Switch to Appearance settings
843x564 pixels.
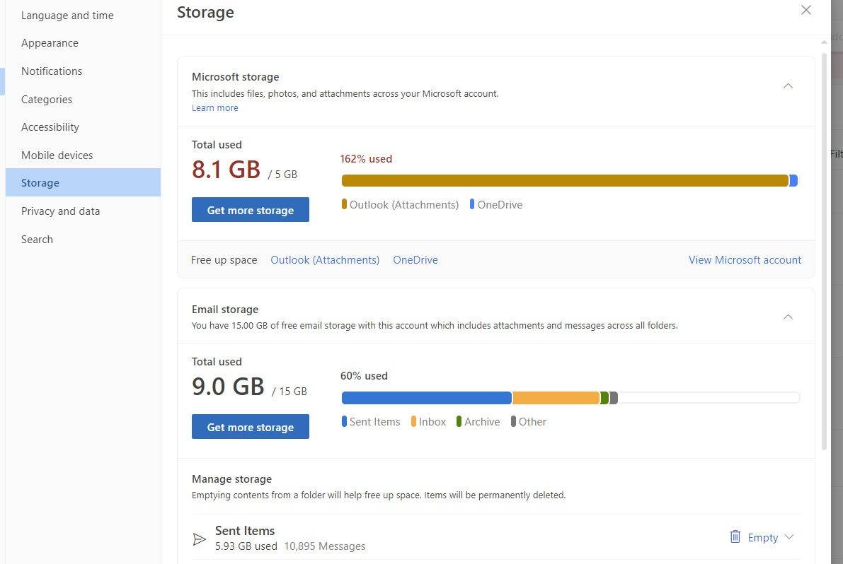point(50,42)
